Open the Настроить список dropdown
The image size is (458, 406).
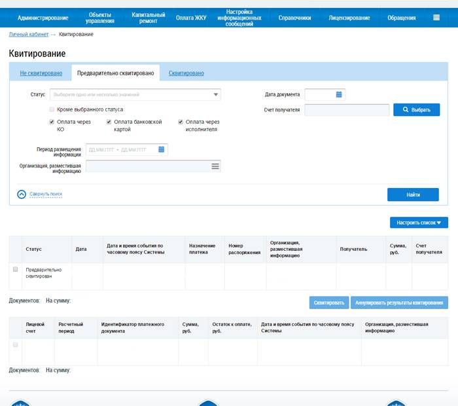pos(419,223)
